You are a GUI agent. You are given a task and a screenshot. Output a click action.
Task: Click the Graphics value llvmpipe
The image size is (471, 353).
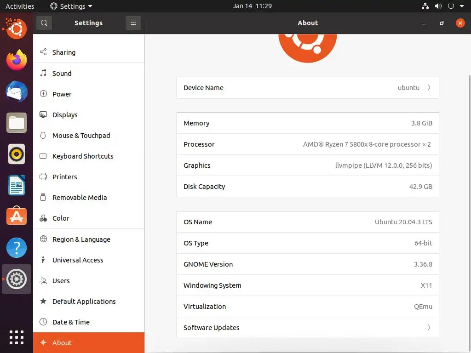(384, 165)
